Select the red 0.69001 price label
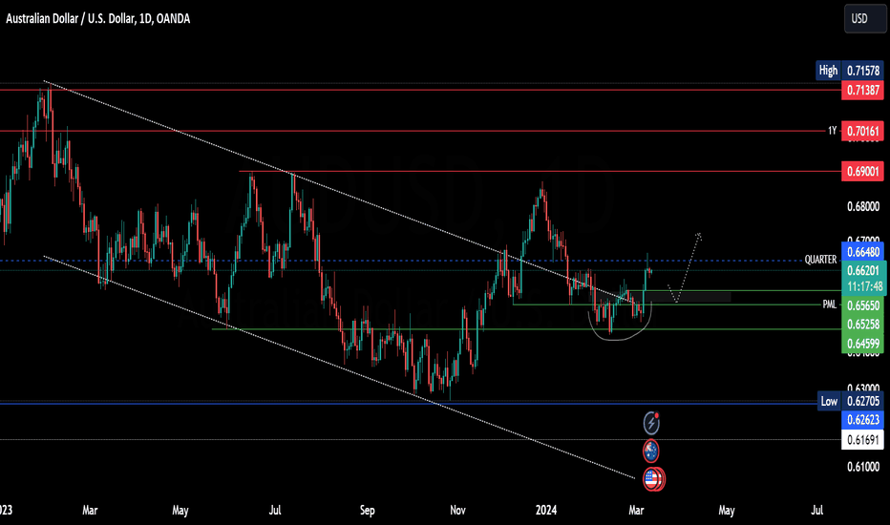Image resolution: width=890 pixels, height=525 pixels. click(862, 171)
